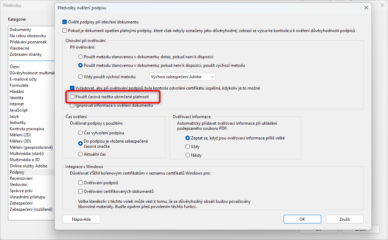The width and height of the screenshot is (388, 240).
Task: Uncheck the certificate revocation check requirement
Action: [72, 88]
